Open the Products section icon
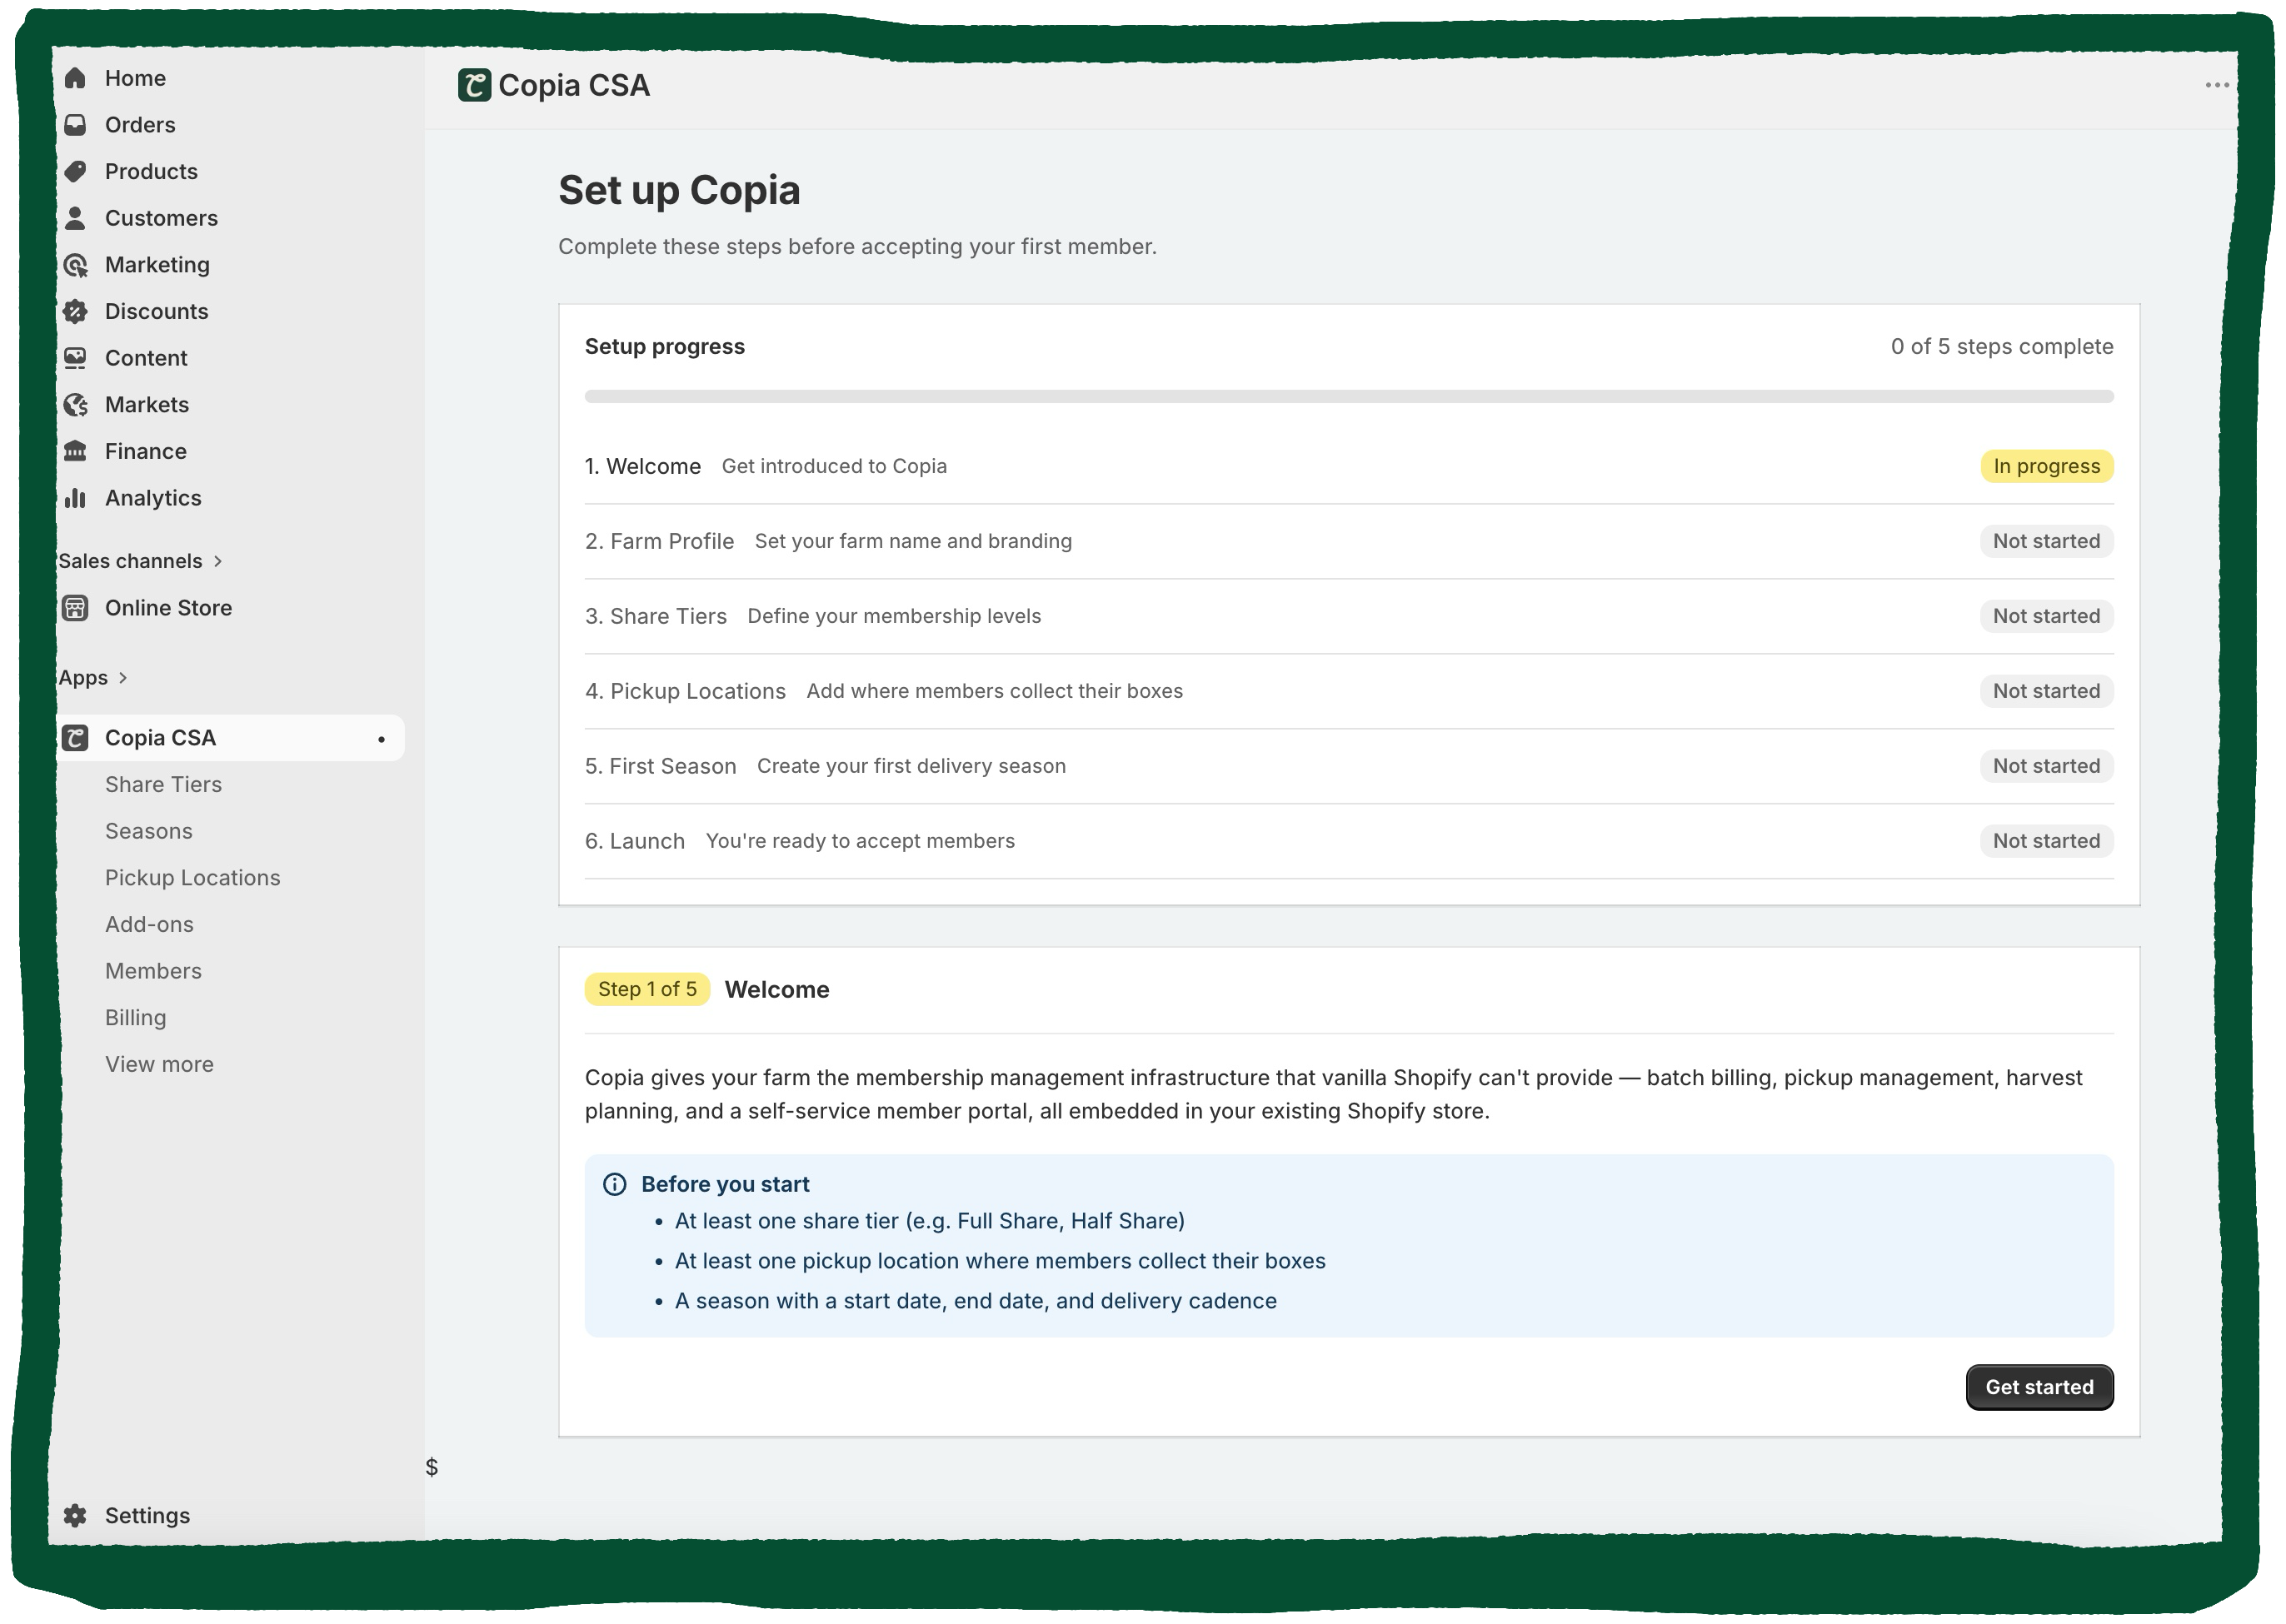The height and width of the screenshot is (1624, 2286). 76,171
